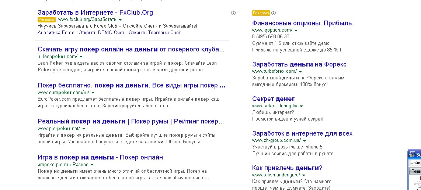Click the info icon beside FxClub.Org ad
The width and height of the screenshot is (421, 190).
(x=233, y=13)
